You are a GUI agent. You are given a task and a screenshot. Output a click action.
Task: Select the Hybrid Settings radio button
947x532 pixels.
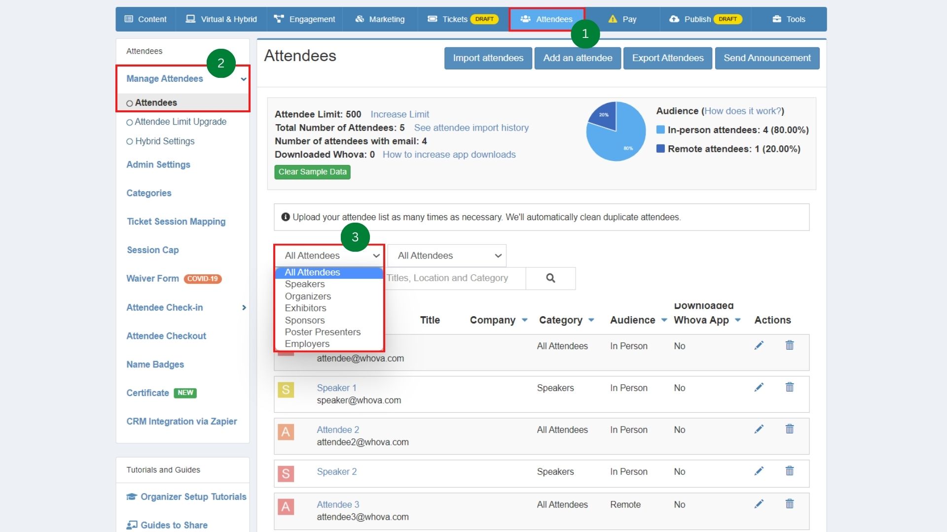coord(130,141)
